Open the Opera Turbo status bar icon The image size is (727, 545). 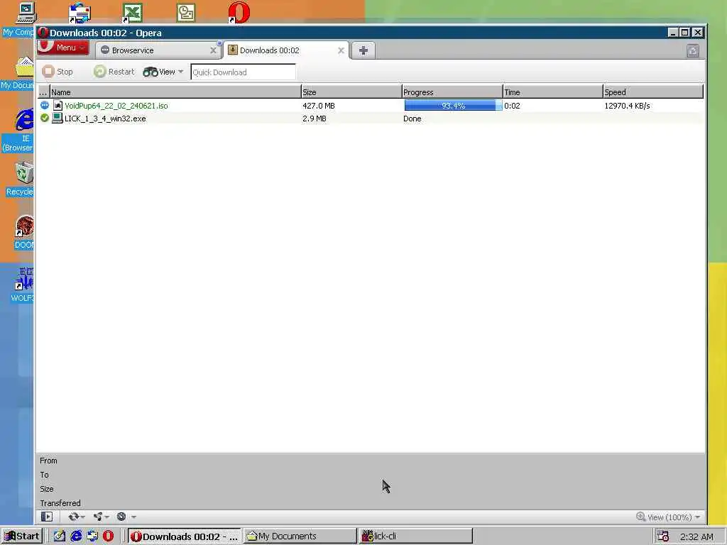click(x=121, y=517)
